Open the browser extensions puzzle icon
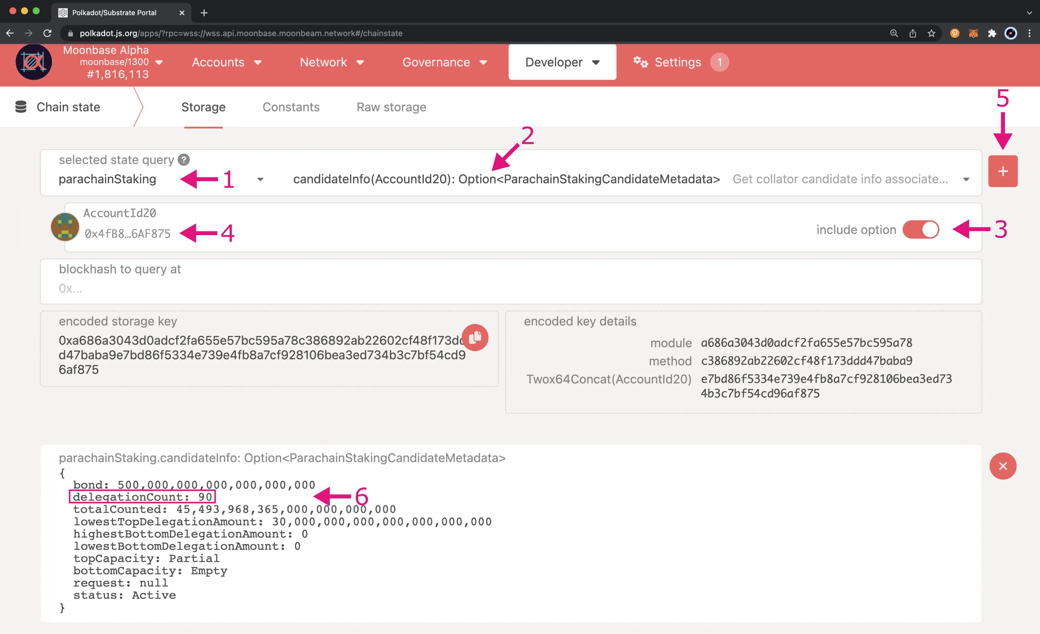This screenshot has height=634, width=1040. tap(992, 33)
